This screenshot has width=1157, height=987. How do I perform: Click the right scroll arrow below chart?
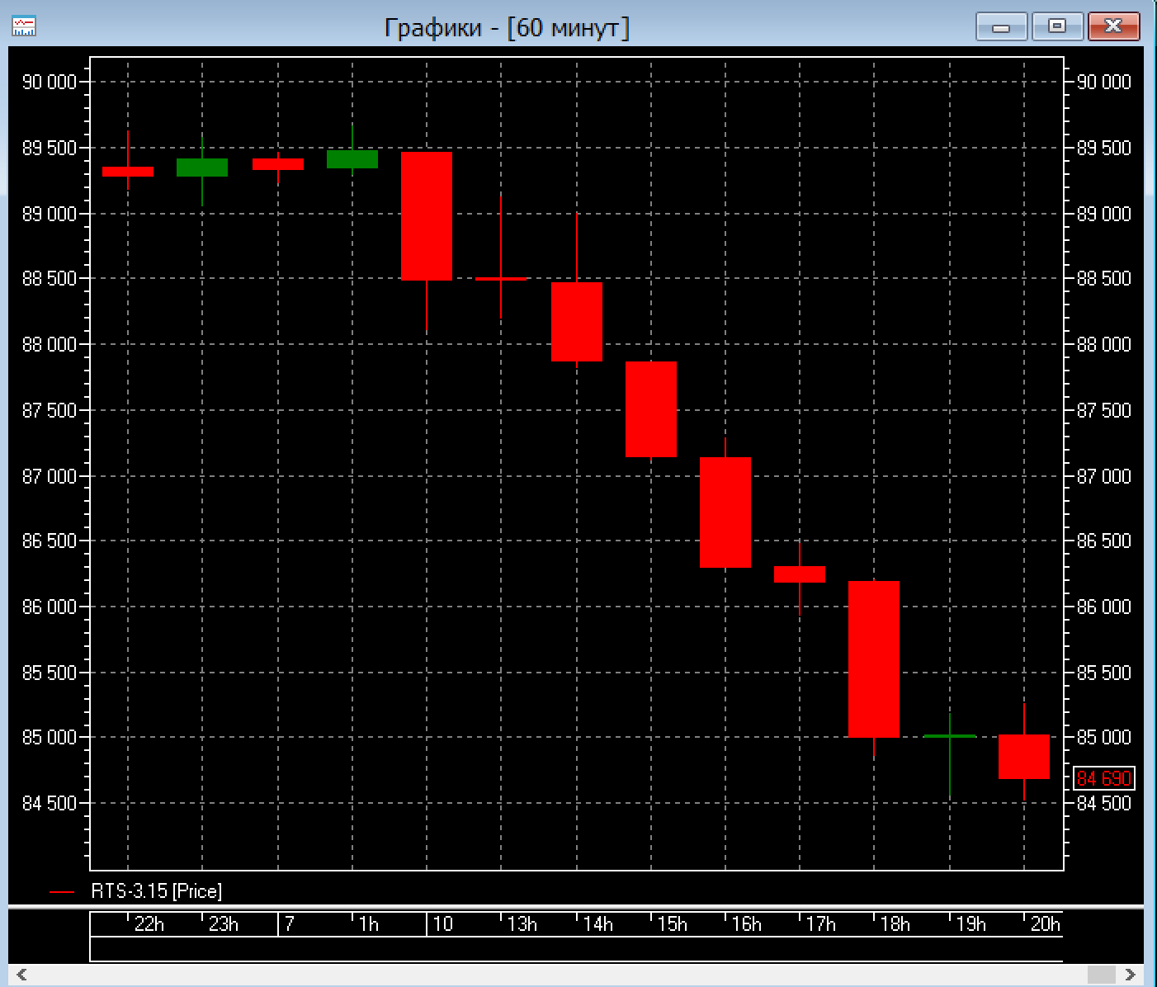[1131, 975]
